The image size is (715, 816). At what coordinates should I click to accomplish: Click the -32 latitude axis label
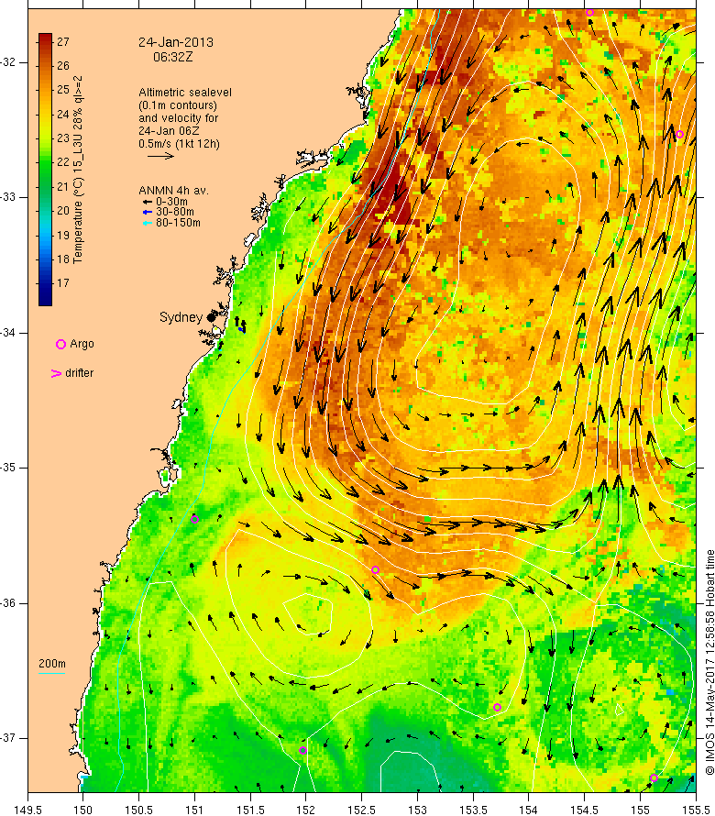point(8,62)
